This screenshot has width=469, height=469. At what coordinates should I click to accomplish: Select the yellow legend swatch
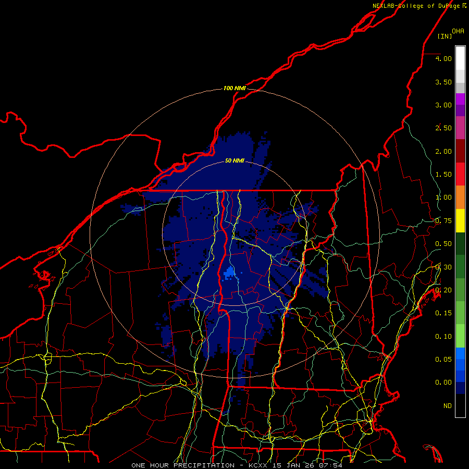coord(460,221)
